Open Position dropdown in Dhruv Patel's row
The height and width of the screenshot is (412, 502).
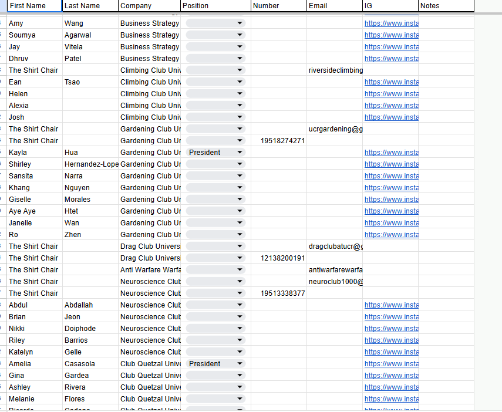(x=240, y=59)
